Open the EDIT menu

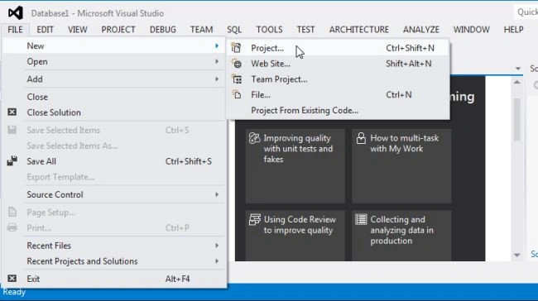point(45,30)
